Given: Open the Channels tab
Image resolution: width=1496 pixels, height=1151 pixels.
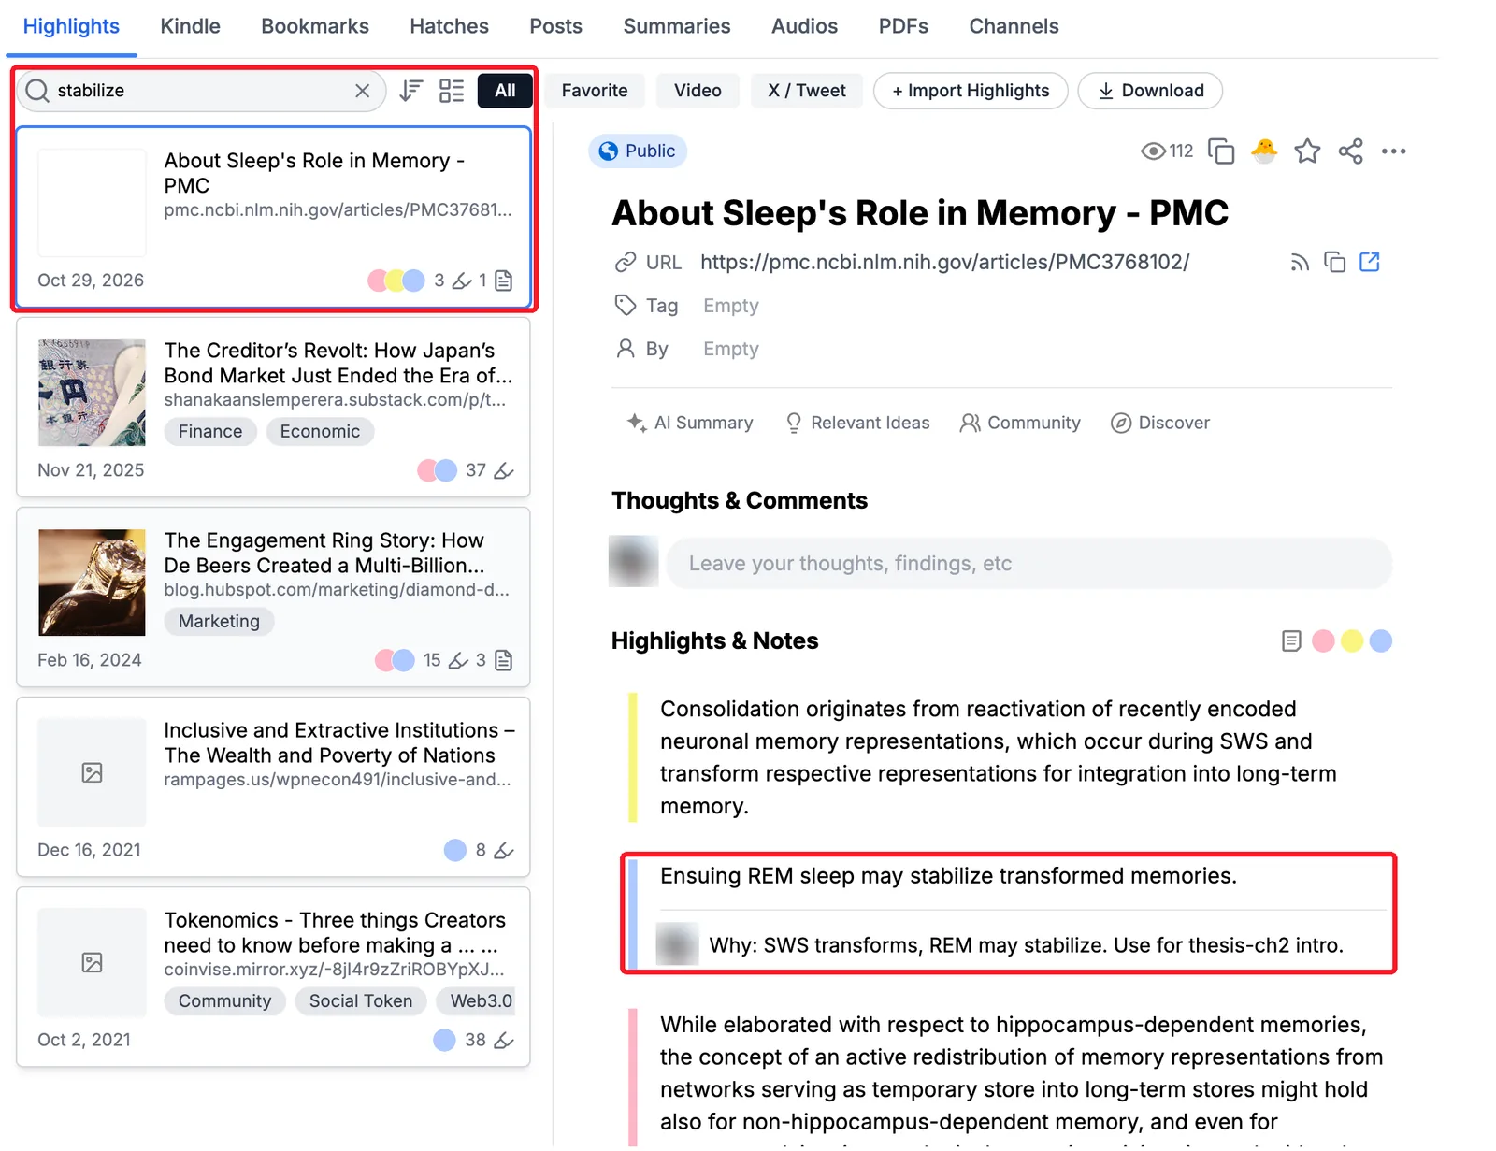Looking at the screenshot, I should 1014,26.
